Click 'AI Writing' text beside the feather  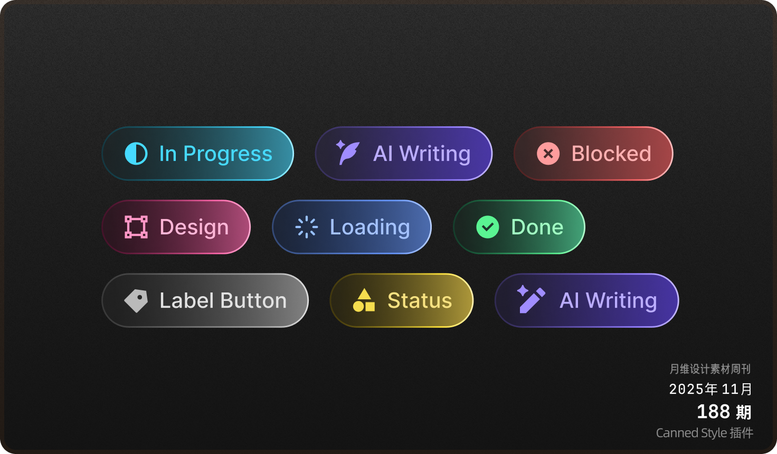[x=422, y=154]
